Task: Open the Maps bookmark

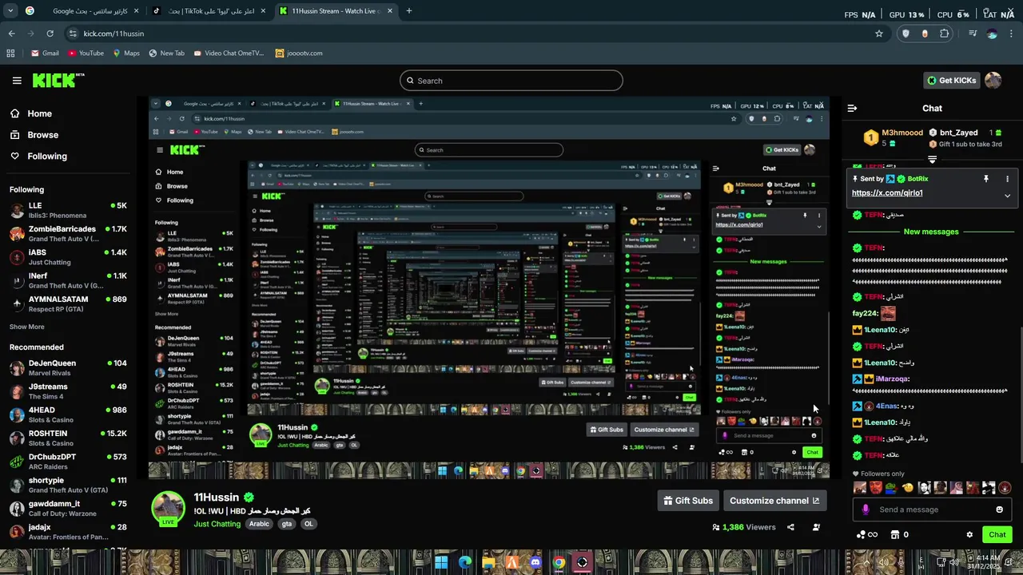Action: 126,54
